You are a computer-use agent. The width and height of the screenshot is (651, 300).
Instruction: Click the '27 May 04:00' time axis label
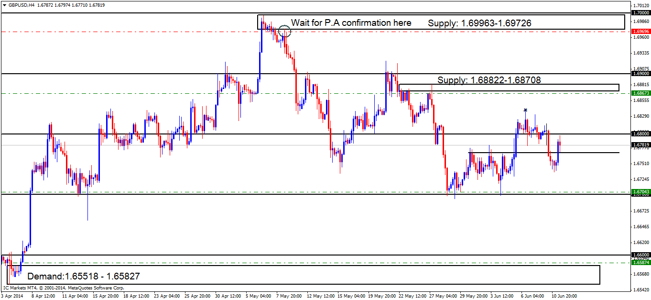[442, 296]
